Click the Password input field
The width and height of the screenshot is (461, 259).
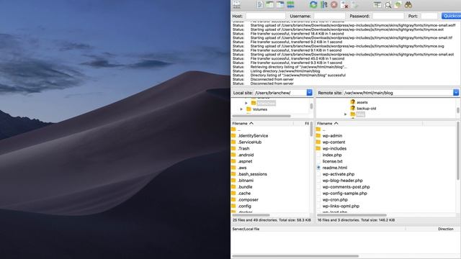(388, 16)
